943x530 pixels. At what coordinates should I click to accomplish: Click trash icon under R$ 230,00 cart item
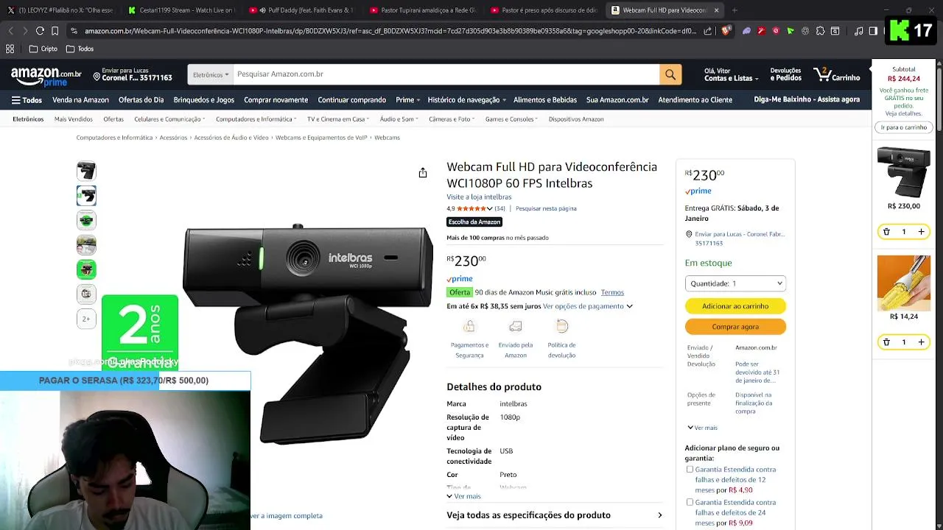pyautogui.click(x=886, y=232)
